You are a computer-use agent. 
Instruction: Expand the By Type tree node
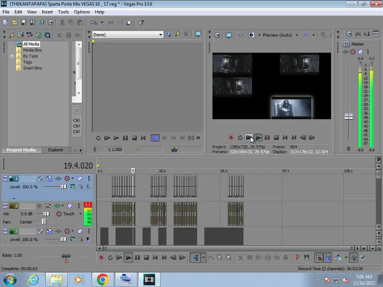(x=12, y=56)
